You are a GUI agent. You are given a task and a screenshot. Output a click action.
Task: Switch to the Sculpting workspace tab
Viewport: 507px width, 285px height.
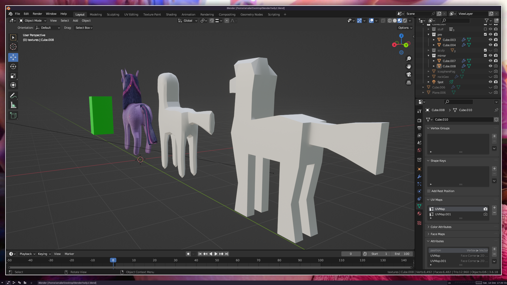(113, 15)
